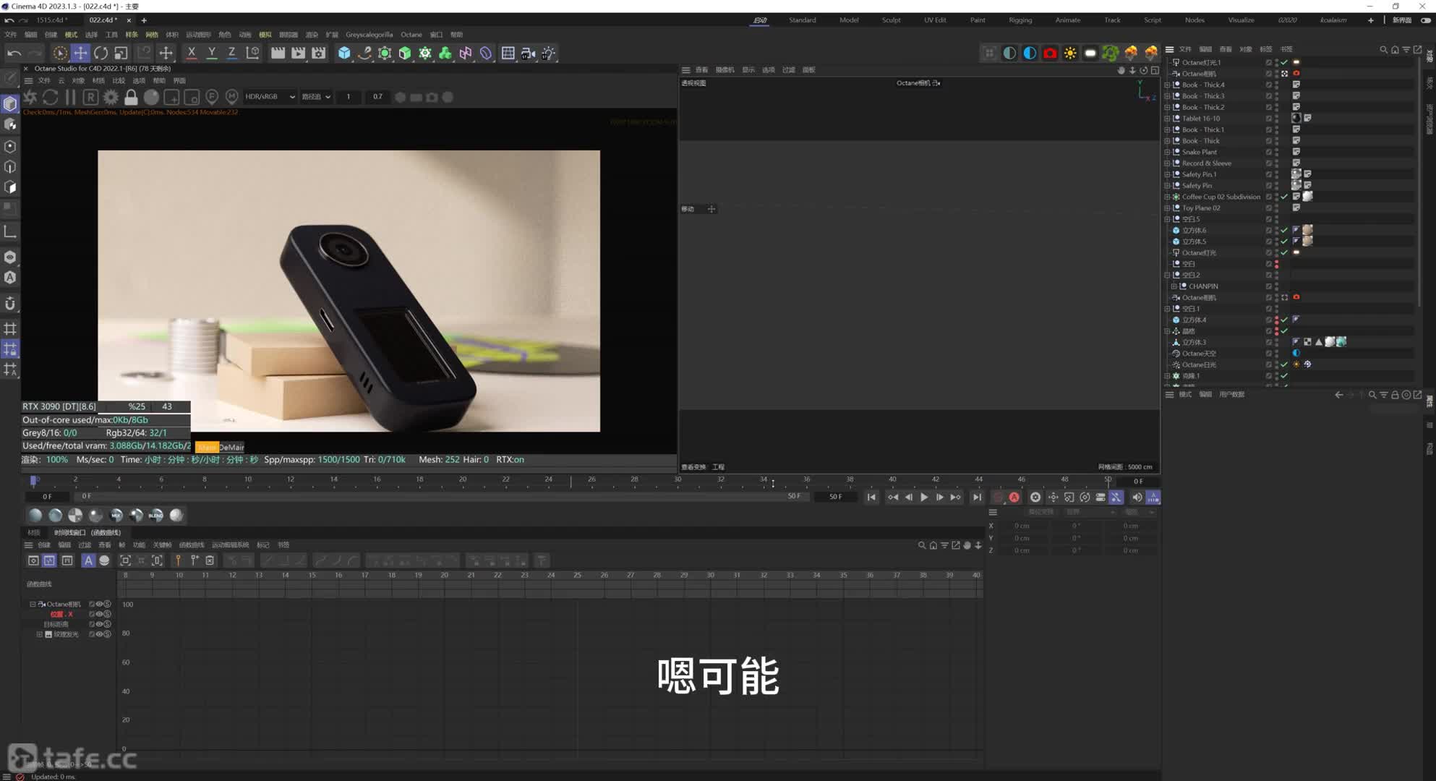Select the Rotate tool

coord(101,53)
